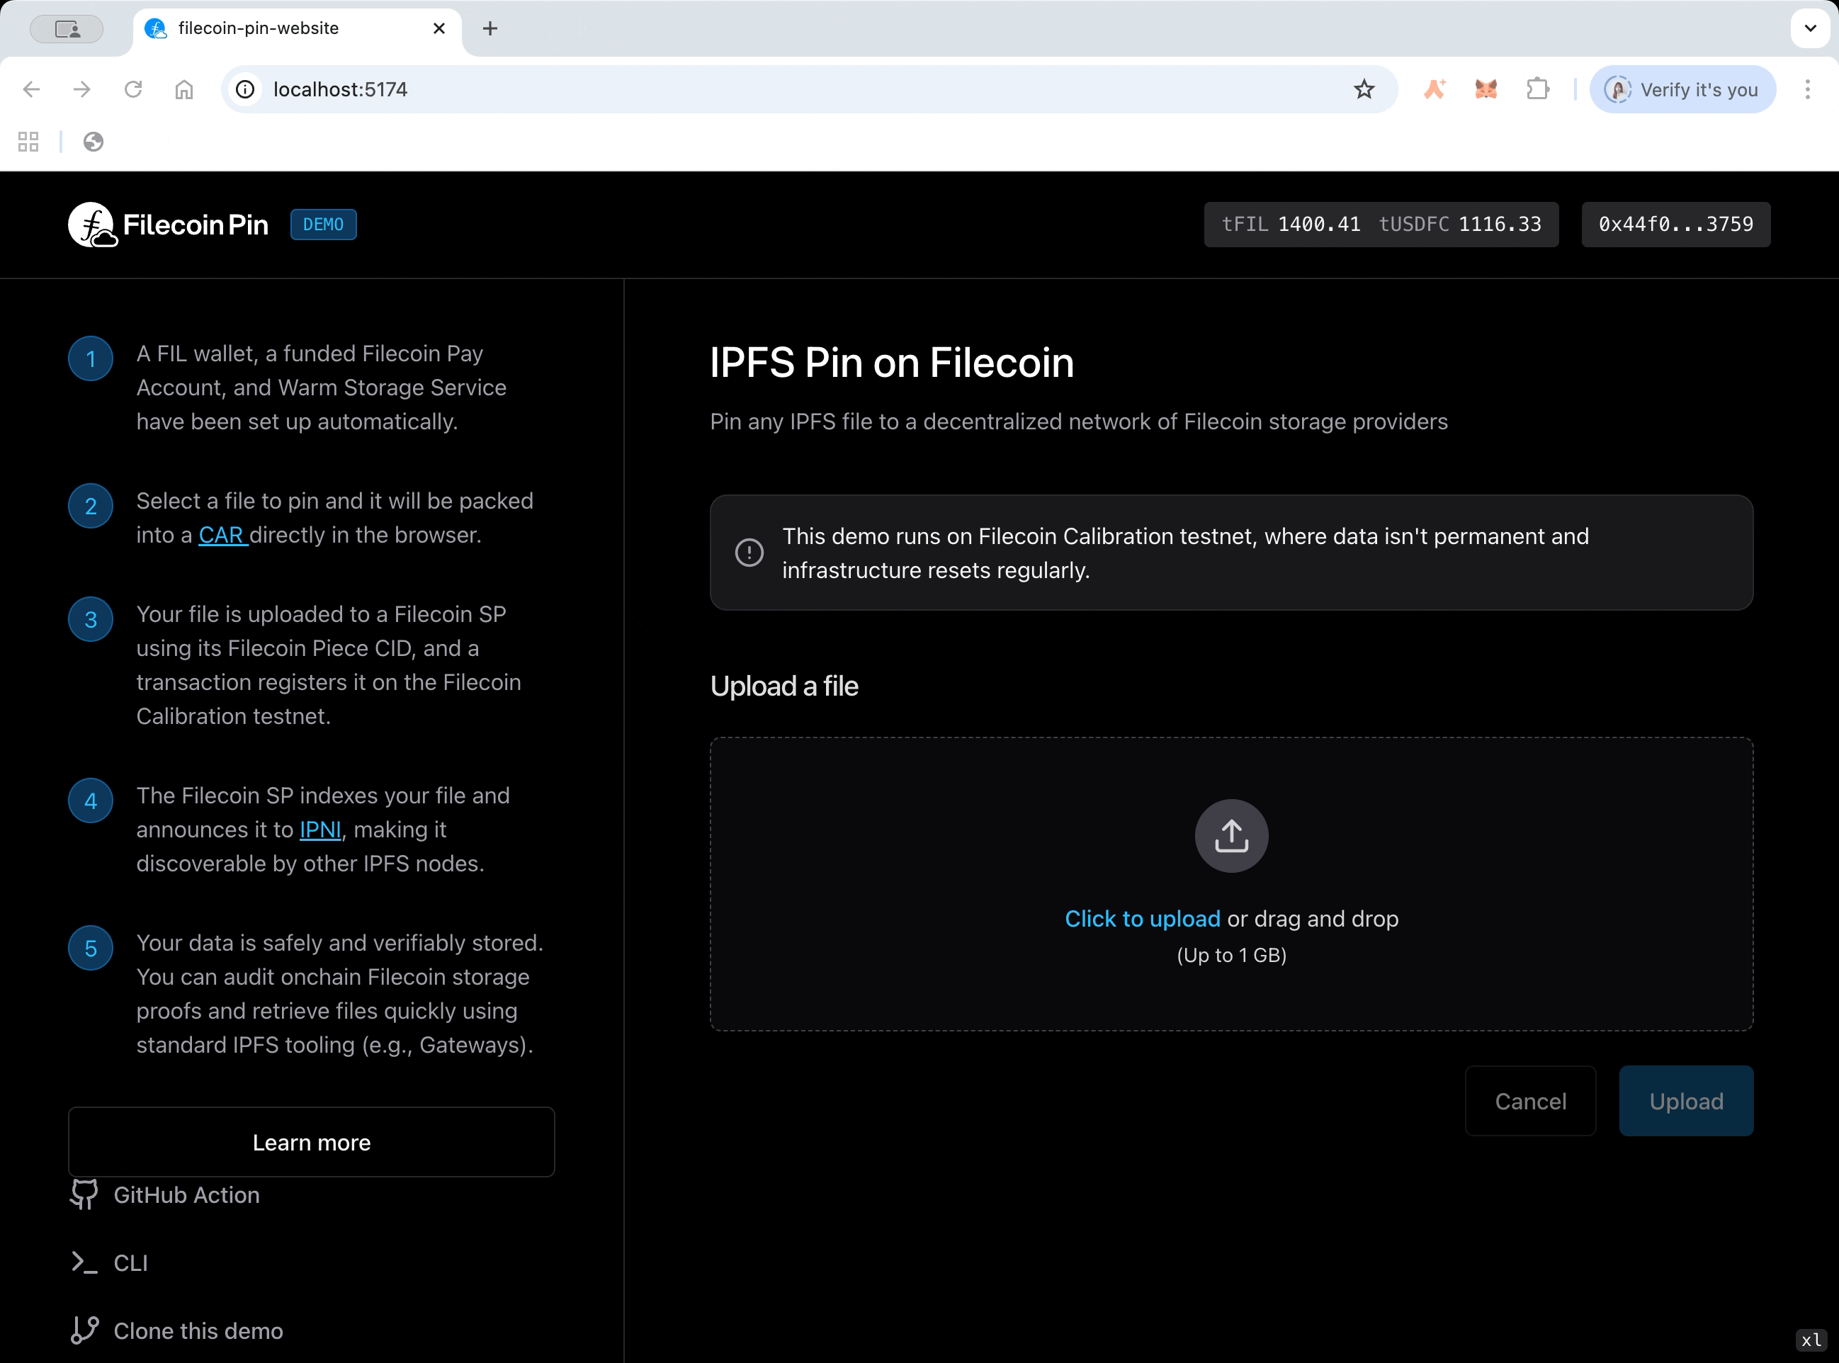1839x1363 pixels.
Task: Click the upload arrow icon in dropzone
Action: point(1231,836)
